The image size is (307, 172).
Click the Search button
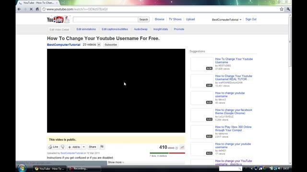[x=143, y=20]
